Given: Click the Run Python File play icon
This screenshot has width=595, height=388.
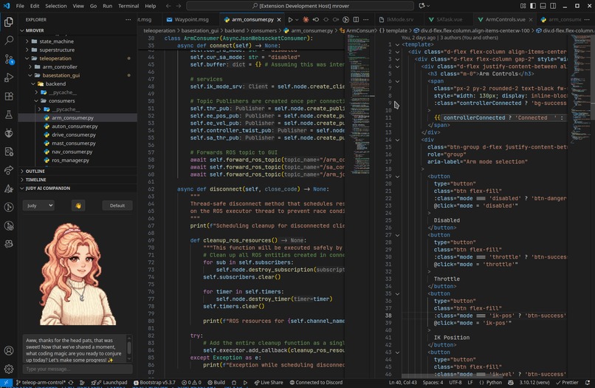Looking at the screenshot, I should point(290,19).
